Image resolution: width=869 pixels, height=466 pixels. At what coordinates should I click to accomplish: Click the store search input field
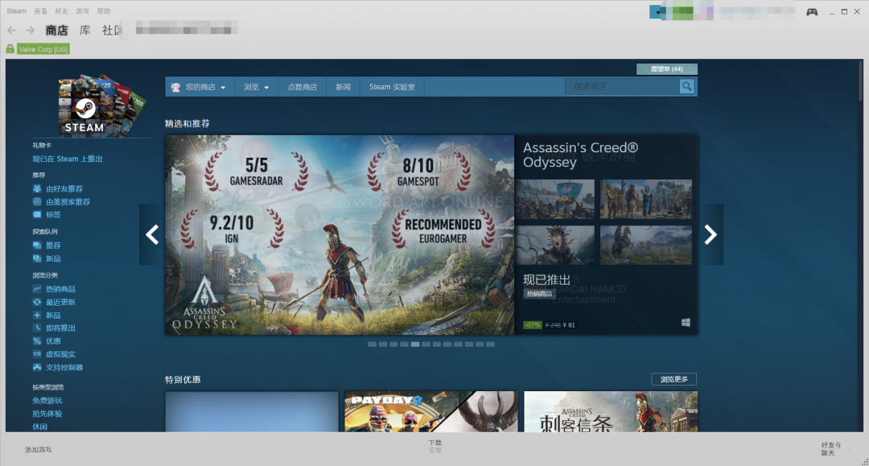coord(622,86)
